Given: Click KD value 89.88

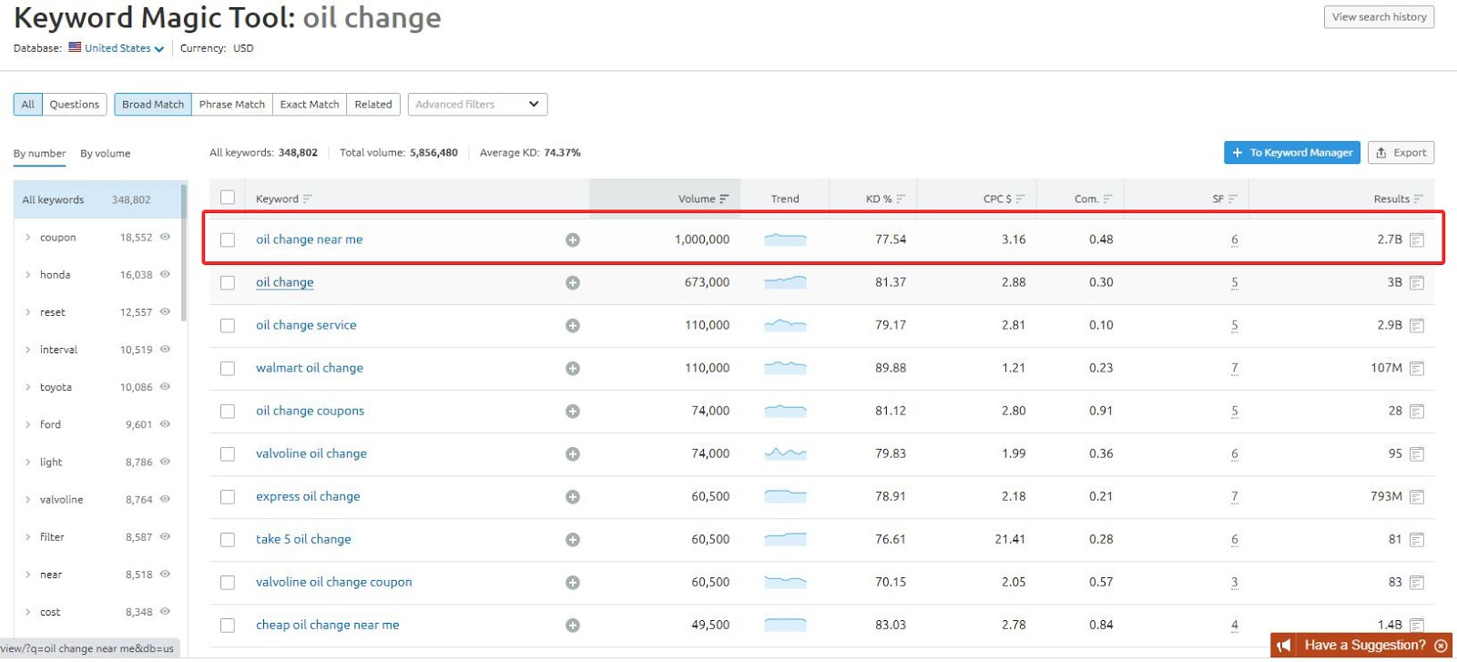Looking at the screenshot, I should (891, 368).
